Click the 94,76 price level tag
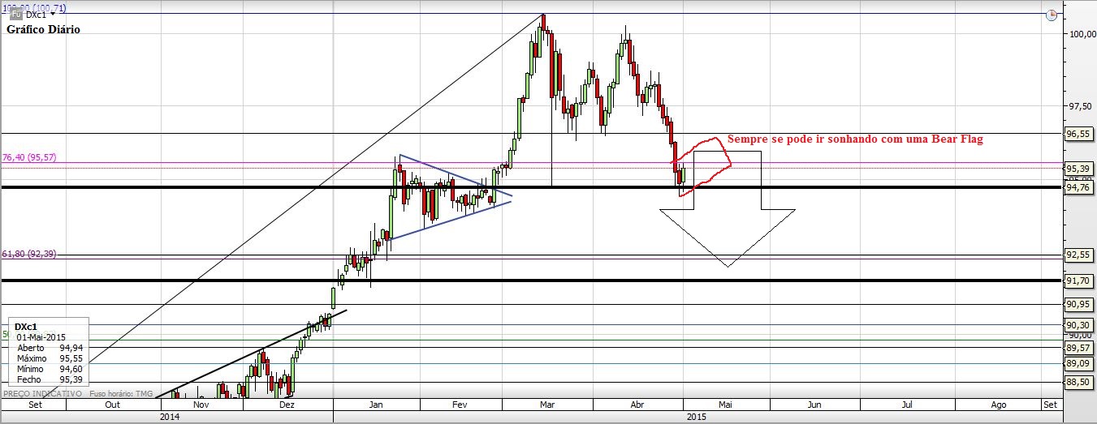This screenshot has height=424, width=1097. [1078, 187]
